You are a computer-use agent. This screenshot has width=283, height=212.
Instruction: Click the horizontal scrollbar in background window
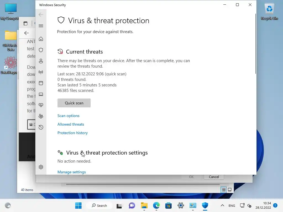point(143,184)
